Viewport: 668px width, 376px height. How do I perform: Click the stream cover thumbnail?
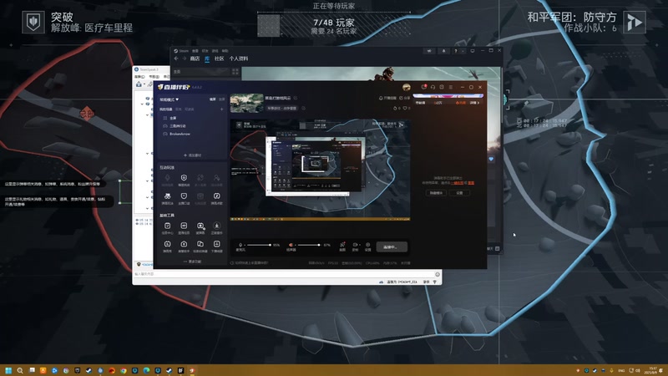[246, 103]
